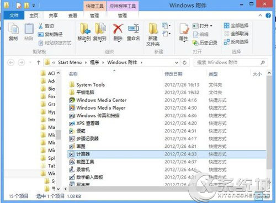Select the Fox folder in the navigation pane

pyautogui.click(x=48, y=97)
